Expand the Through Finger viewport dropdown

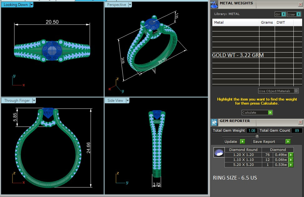34,101
